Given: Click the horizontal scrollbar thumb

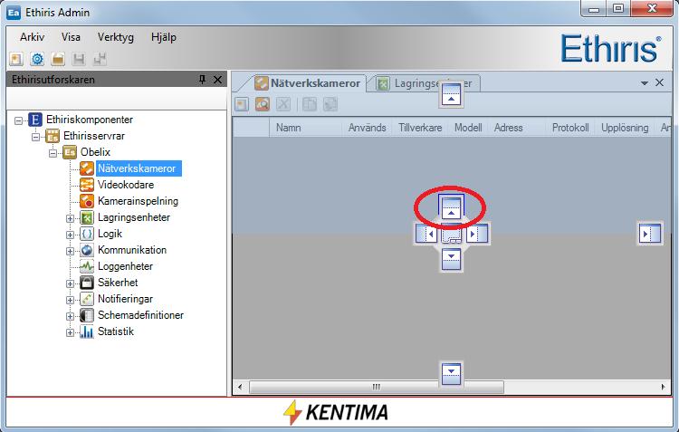Looking at the screenshot, I should (x=377, y=387).
